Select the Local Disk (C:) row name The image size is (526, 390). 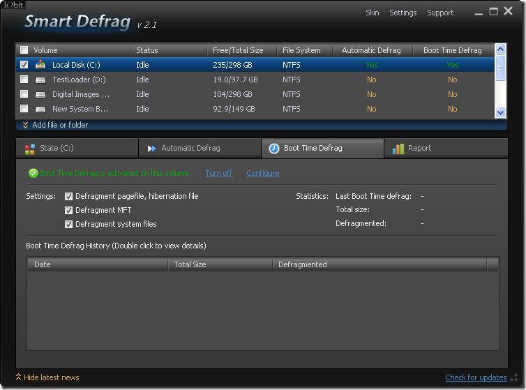point(76,65)
